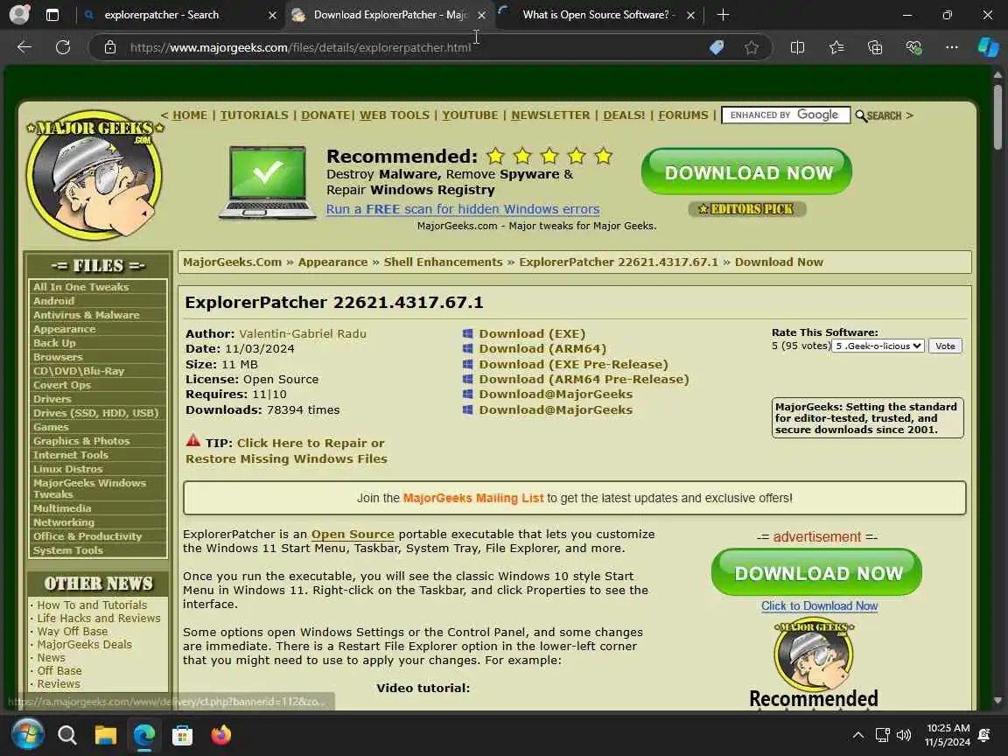
Task: Click top green DOWNLOAD NOW button
Action: click(746, 171)
